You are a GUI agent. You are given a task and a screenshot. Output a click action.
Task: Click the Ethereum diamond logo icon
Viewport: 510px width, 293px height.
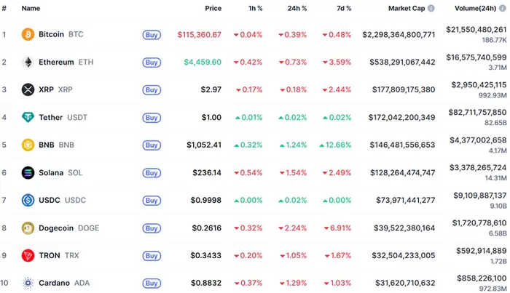28,63
